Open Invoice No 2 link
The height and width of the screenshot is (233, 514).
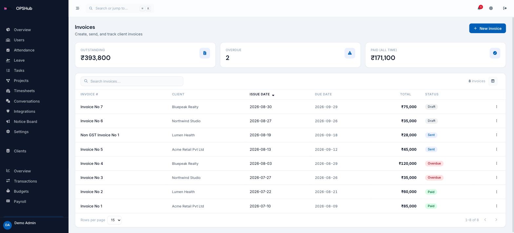point(91,192)
